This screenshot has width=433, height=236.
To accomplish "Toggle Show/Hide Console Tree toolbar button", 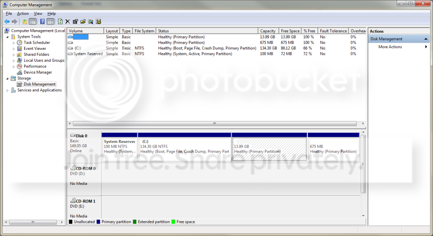I will pyautogui.click(x=33, y=22).
